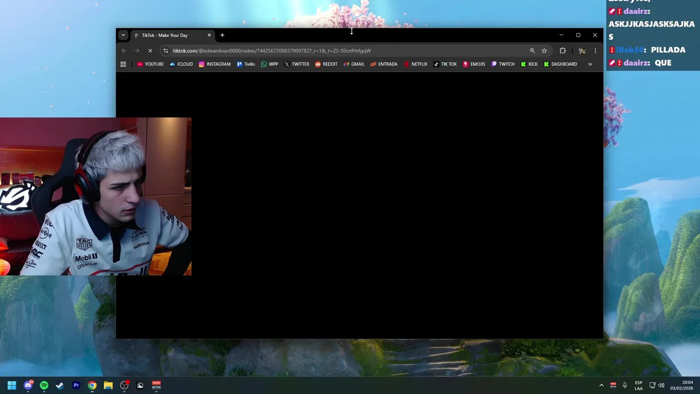The width and height of the screenshot is (700, 394).
Task: View site information for tiktok.com
Action: [x=166, y=51]
